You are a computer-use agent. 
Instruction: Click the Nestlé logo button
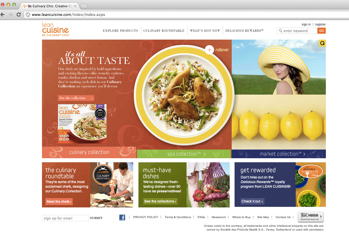[311, 217]
